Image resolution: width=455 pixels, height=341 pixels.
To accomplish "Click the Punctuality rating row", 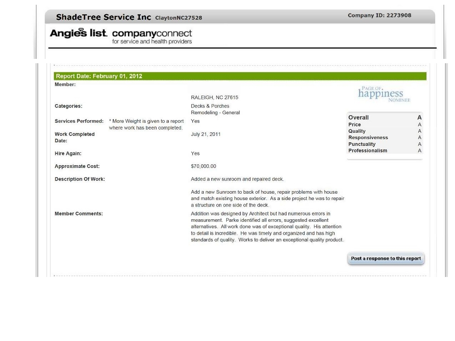I will (x=384, y=144).
